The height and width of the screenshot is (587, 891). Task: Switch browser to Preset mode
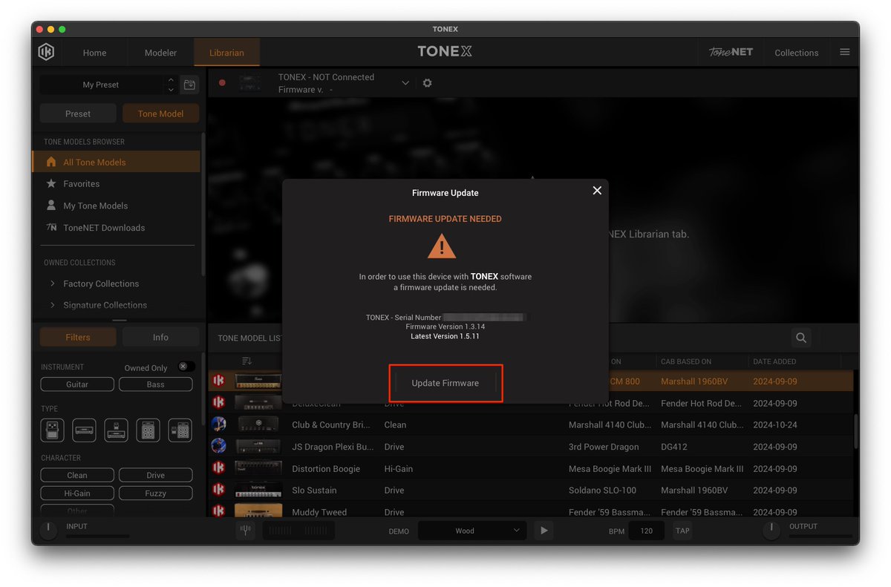[78, 114]
